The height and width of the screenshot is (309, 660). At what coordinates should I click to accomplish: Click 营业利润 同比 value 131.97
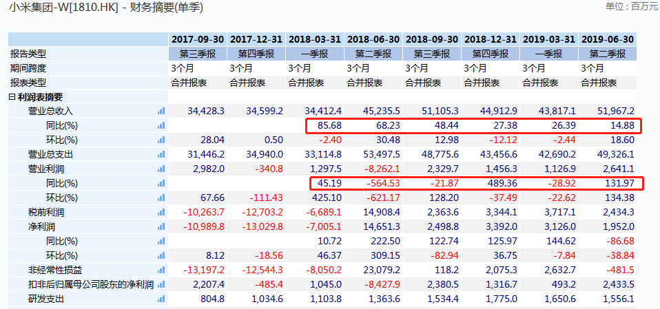(x=621, y=183)
